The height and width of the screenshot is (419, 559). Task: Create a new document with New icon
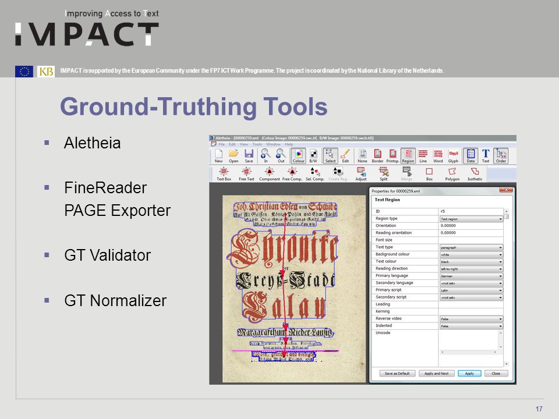pyautogui.click(x=218, y=156)
